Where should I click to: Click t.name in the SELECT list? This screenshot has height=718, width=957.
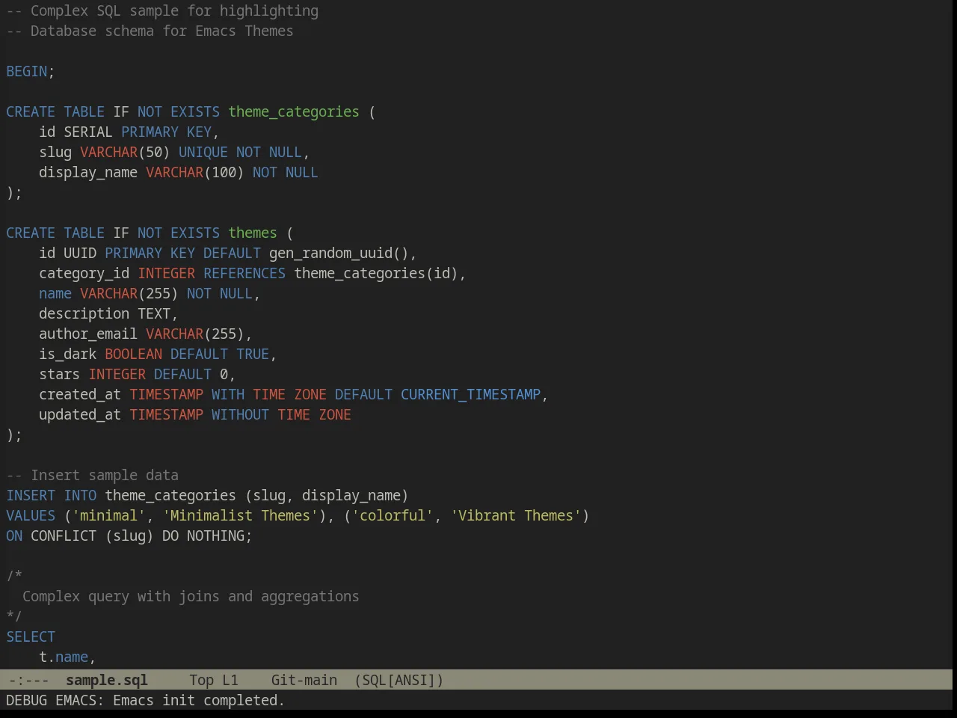64,657
